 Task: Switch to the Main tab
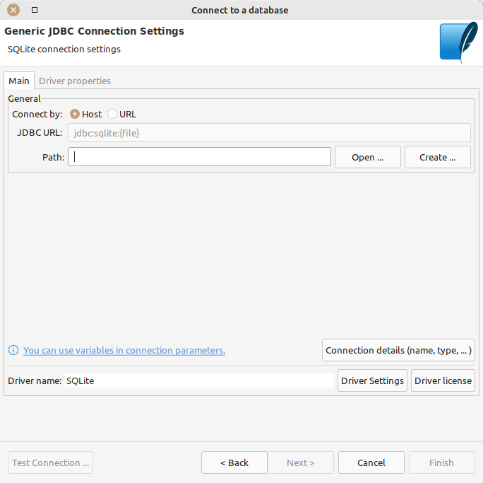[x=19, y=81]
